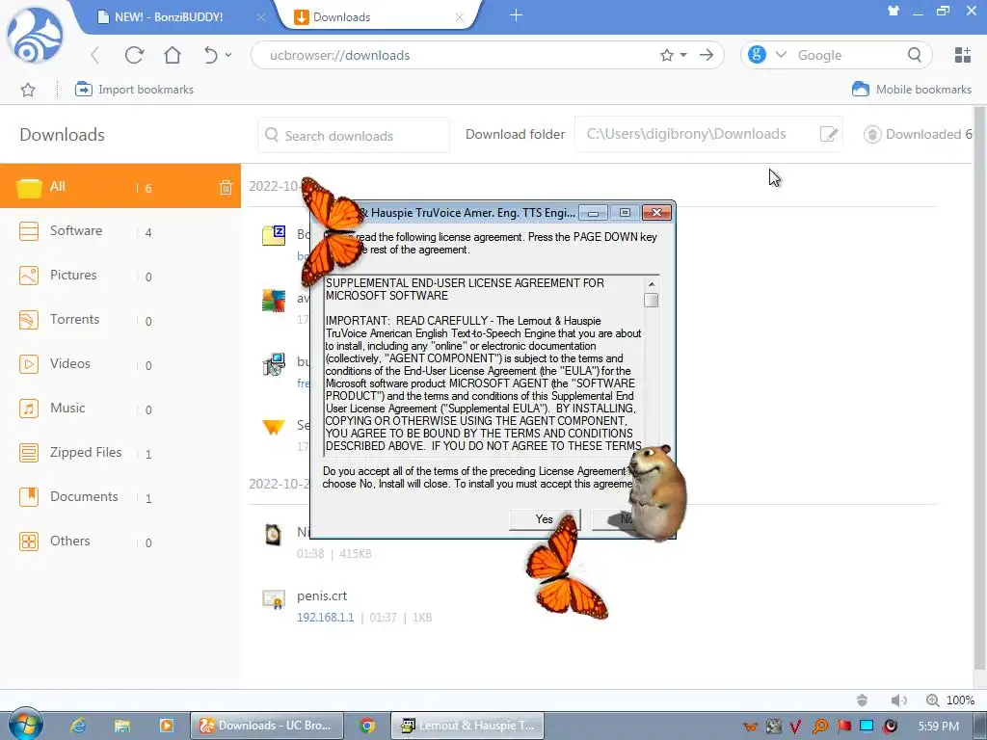Close the Downloads tab
This screenshot has height=740, width=987.
click(x=460, y=17)
